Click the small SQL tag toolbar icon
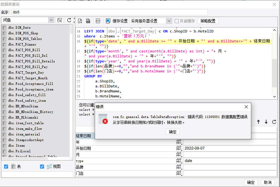The image size is (280, 187). [x=98, y=21]
